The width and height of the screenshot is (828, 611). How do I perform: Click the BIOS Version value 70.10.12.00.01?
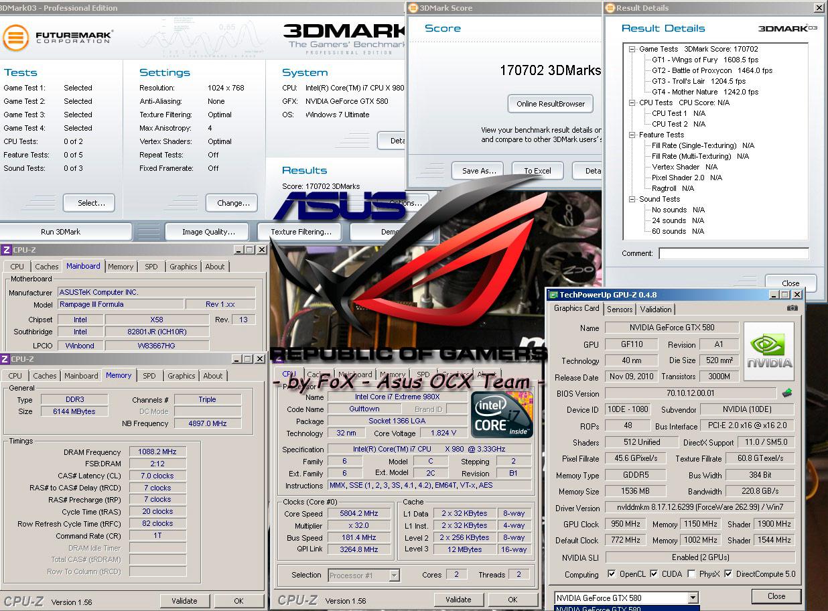click(691, 393)
